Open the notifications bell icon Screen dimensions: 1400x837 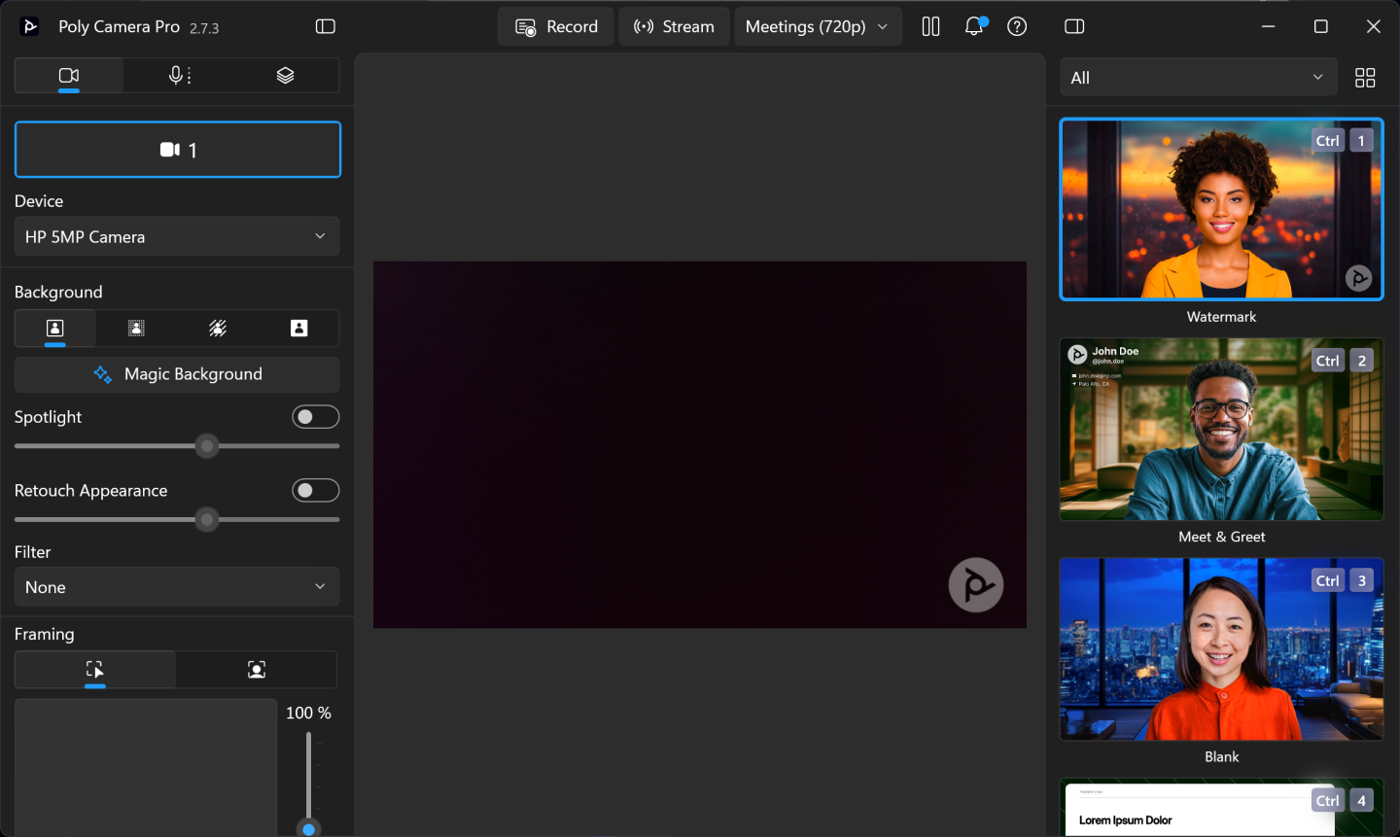(974, 26)
